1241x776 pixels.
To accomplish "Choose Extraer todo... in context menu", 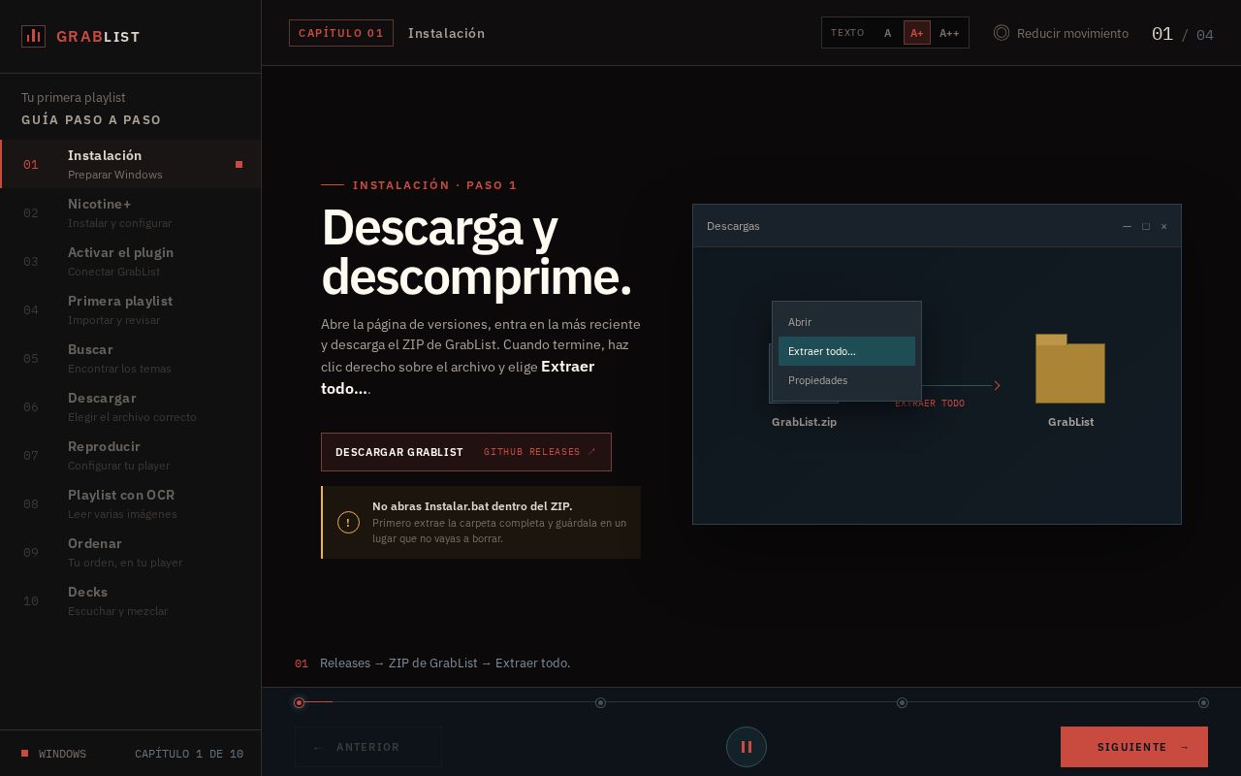I will coord(846,351).
